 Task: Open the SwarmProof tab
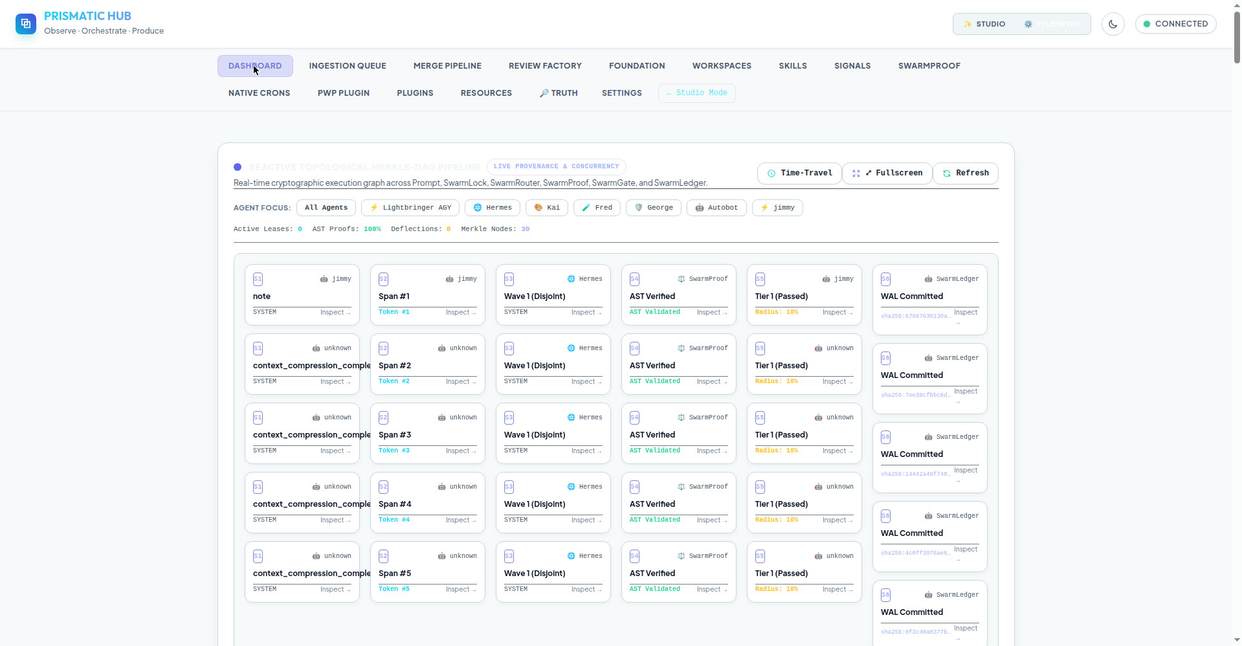[x=929, y=66]
